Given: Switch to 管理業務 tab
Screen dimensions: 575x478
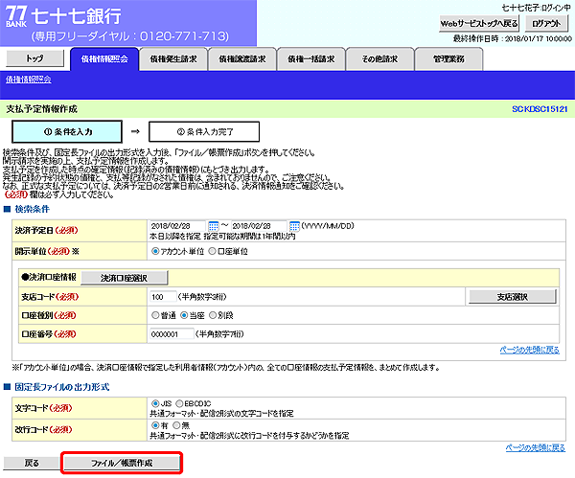Looking at the screenshot, I should (448, 59).
